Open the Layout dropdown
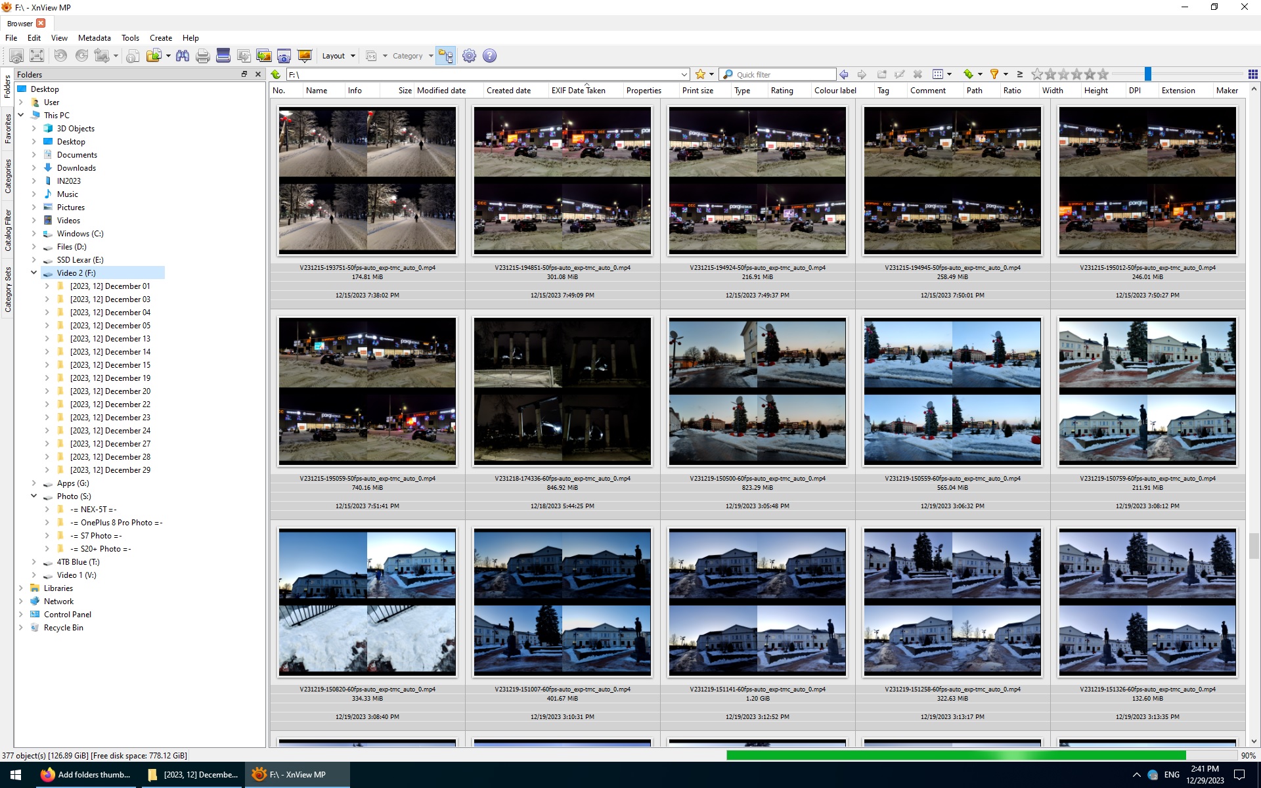1261x788 pixels. tap(338, 56)
